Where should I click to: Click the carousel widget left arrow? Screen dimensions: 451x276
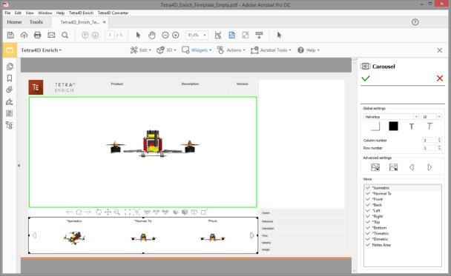click(35, 235)
